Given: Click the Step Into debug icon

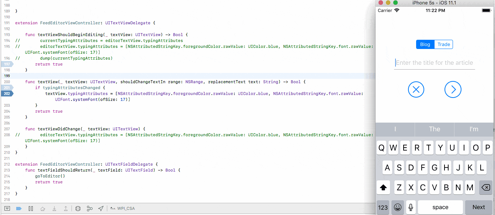Looking at the screenshot, I should 54,208.
